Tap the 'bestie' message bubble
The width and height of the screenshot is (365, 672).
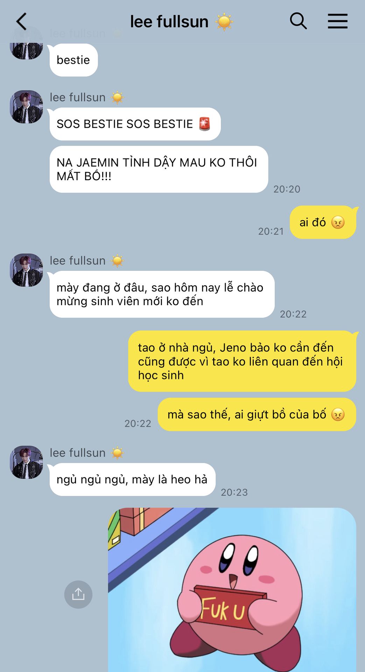tap(73, 60)
